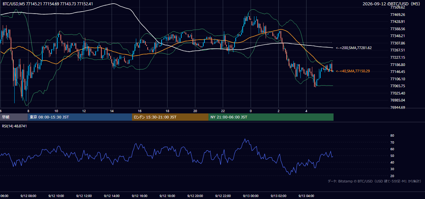Click the 77348.21 price axis label
425x199 pixels.
pyautogui.click(x=398, y=36)
